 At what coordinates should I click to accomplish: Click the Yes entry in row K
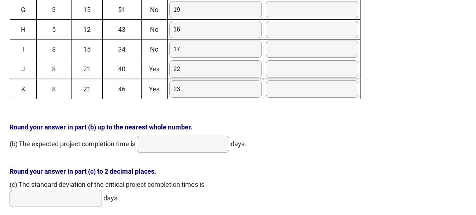tap(154, 89)
